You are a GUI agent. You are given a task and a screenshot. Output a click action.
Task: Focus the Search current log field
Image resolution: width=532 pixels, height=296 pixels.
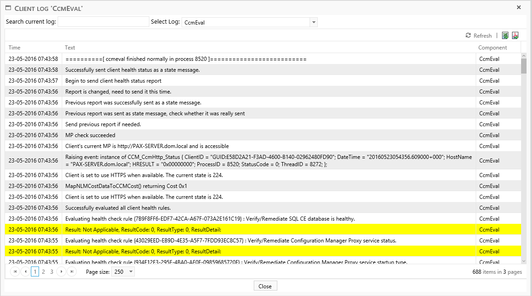pyautogui.click(x=103, y=22)
